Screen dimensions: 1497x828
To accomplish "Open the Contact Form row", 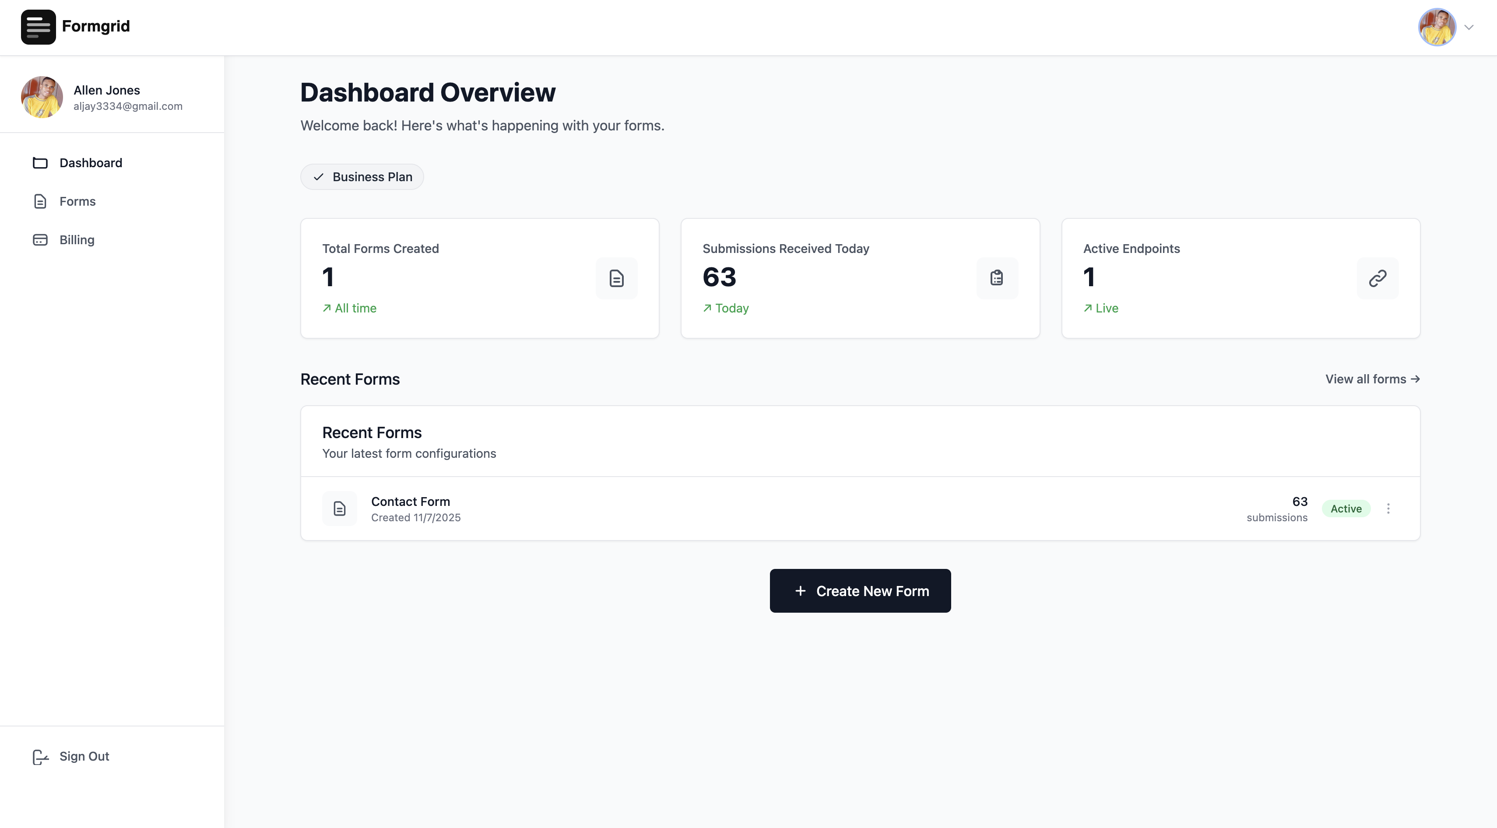I will (410, 502).
